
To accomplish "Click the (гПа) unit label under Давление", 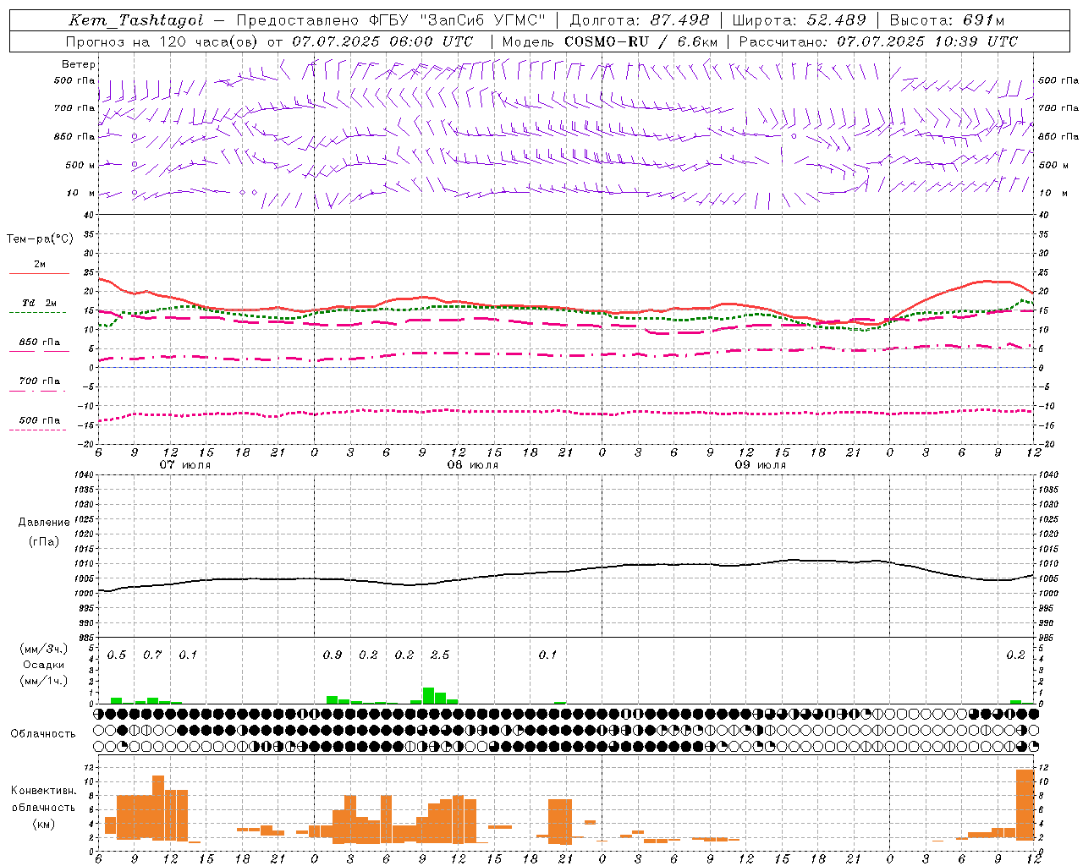I will (x=42, y=541).
